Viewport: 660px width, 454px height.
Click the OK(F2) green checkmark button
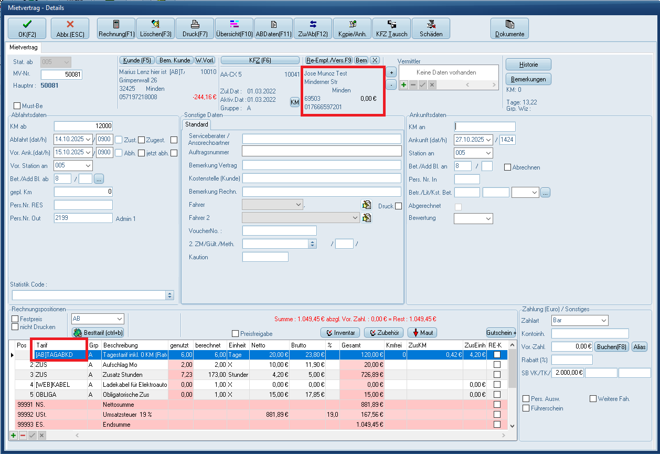(27, 28)
